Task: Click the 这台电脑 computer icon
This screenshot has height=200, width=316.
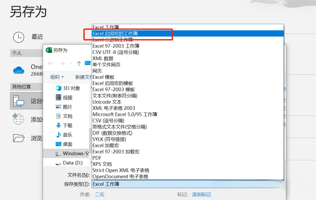Action: pyautogui.click(x=18, y=101)
